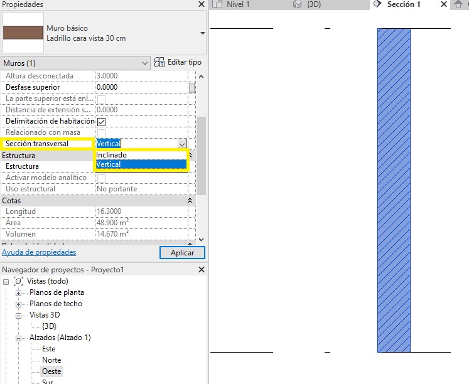Click the Desfase superior value field
Image resolution: width=469 pixels, height=384 pixels.
point(141,87)
